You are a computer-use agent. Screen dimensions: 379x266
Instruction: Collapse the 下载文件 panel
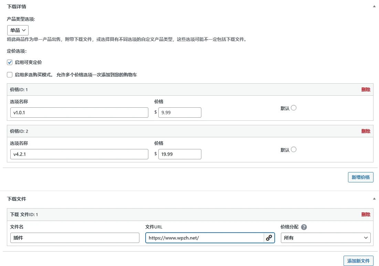click(x=374, y=199)
